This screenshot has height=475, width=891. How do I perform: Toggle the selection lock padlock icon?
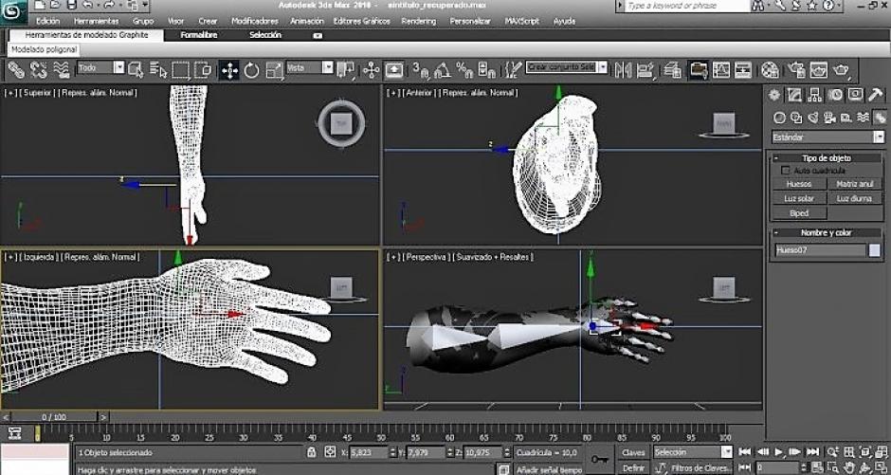[x=311, y=453]
